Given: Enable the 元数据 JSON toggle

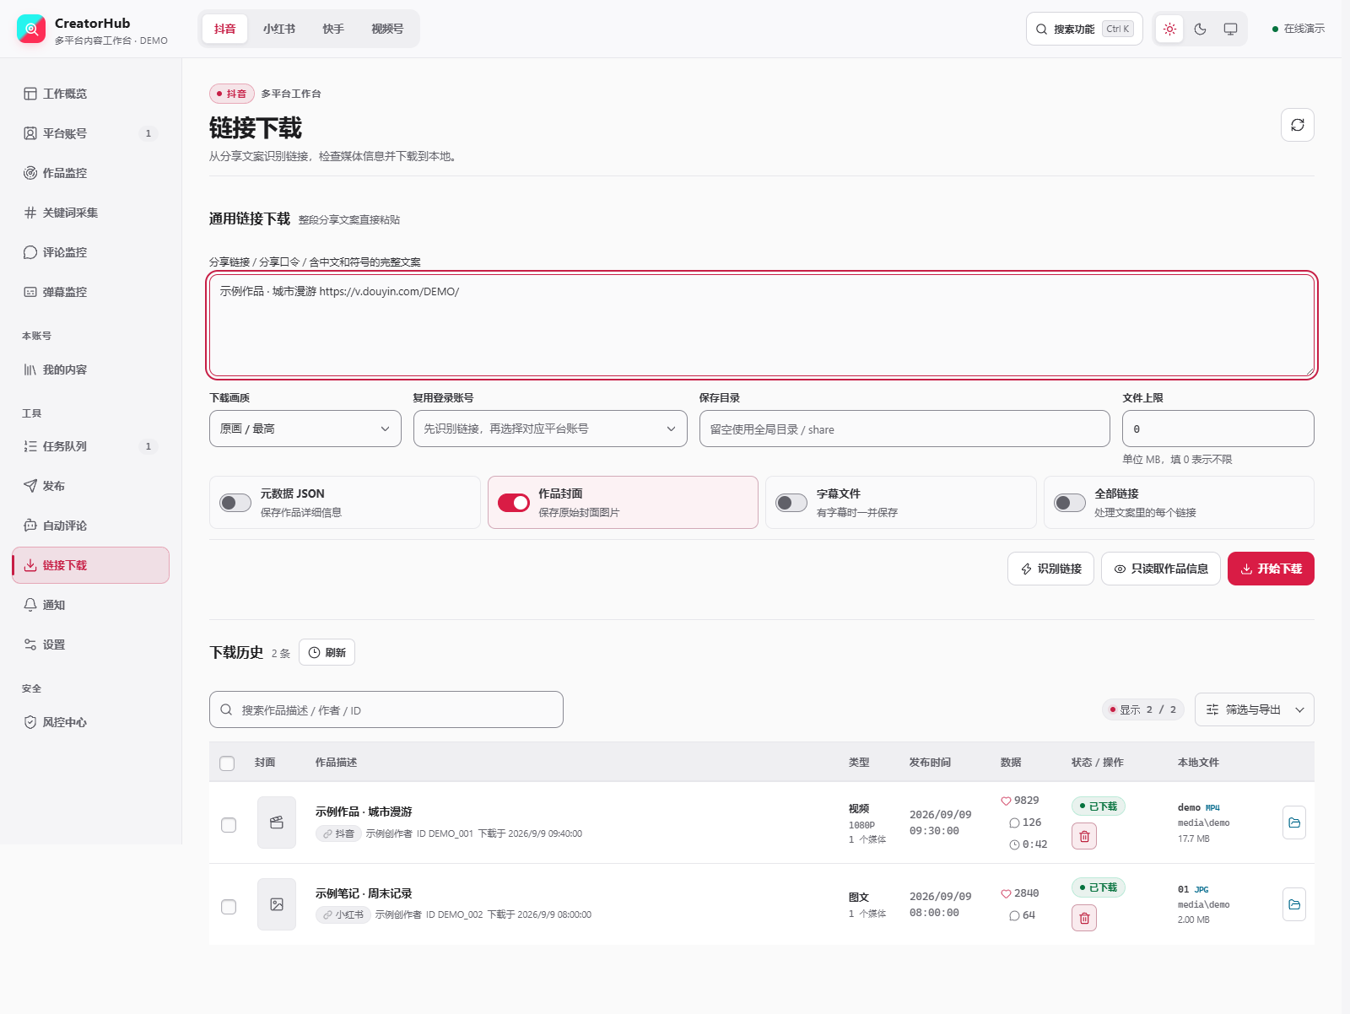Looking at the screenshot, I should click(235, 503).
